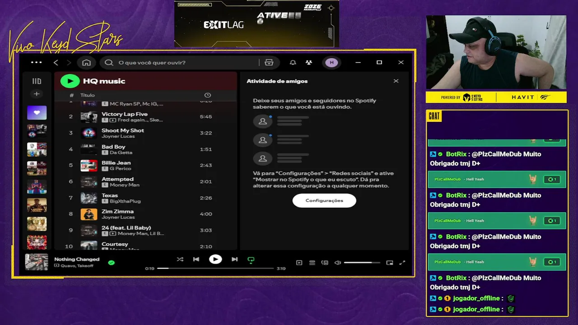Viewport: 578px width, 325px height.
Task: Open the playback queue icon
Action: (x=312, y=263)
